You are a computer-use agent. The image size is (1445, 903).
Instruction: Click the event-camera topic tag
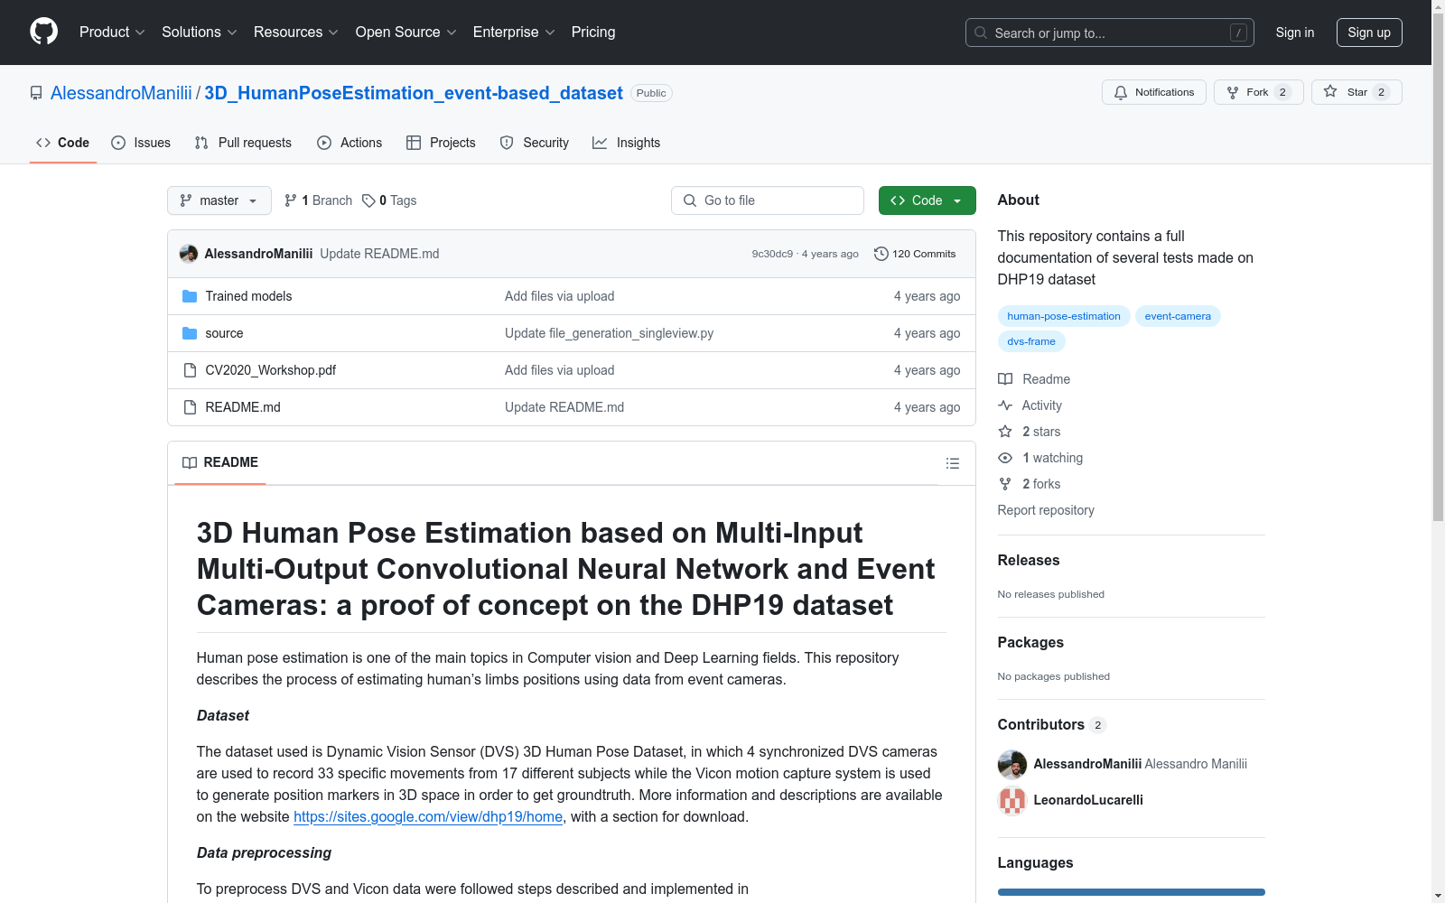pos(1178,316)
